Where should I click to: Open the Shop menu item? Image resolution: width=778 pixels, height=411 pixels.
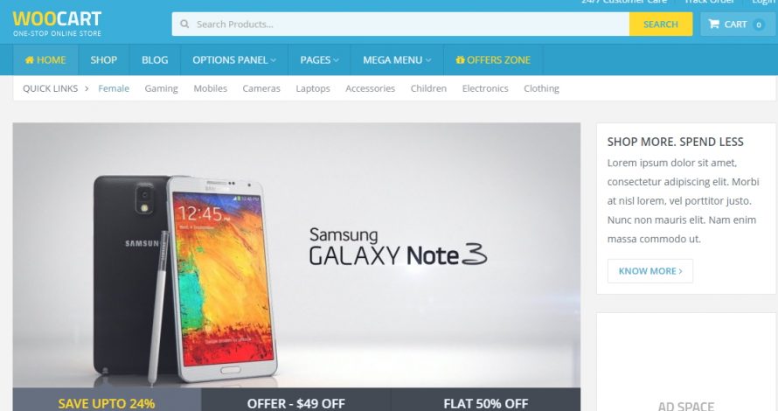pos(104,60)
